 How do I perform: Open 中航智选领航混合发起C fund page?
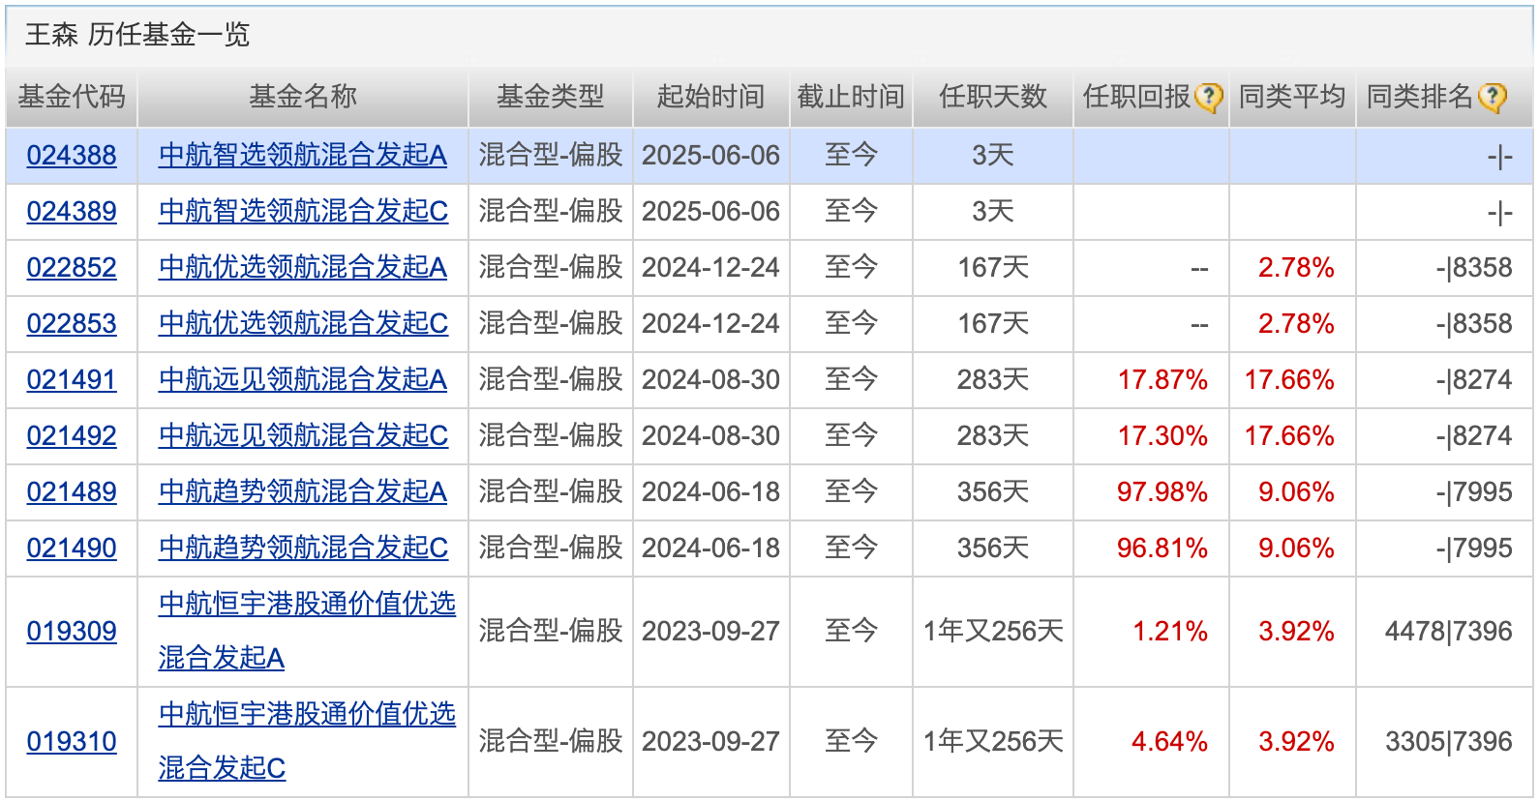(303, 211)
